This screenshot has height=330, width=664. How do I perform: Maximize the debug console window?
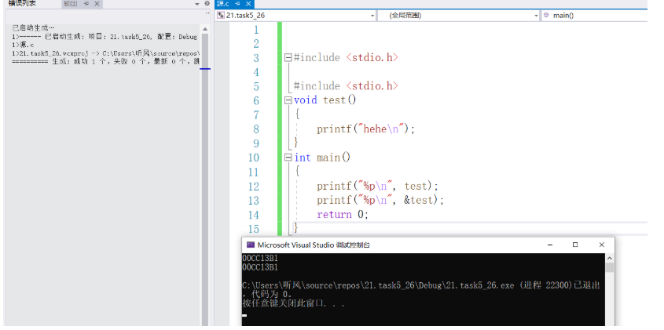point(575,245)
